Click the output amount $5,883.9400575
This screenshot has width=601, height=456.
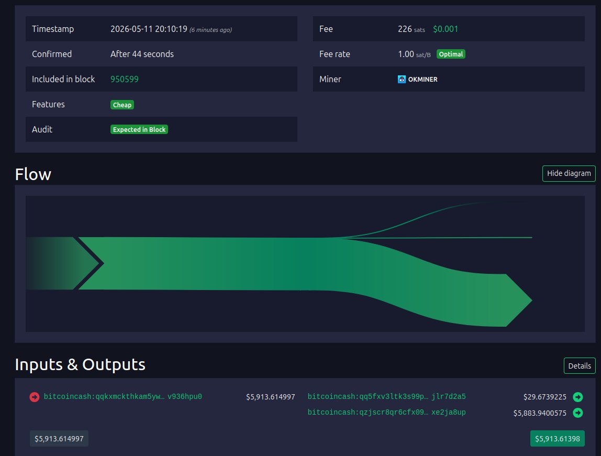point(540,413)
